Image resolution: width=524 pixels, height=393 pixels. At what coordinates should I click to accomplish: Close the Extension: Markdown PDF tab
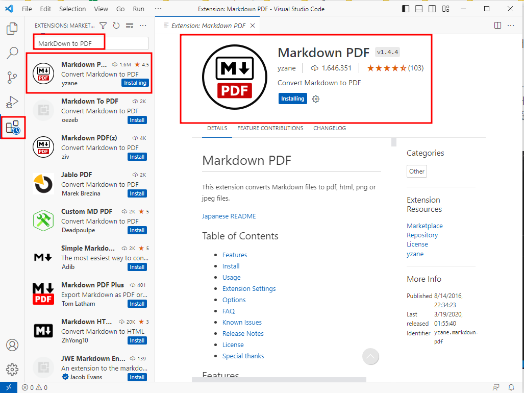pyautogui.click(x=253, y=26)
